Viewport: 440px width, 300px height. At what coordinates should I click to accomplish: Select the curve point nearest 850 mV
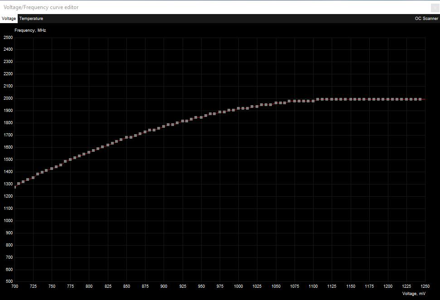coord(126,137)
